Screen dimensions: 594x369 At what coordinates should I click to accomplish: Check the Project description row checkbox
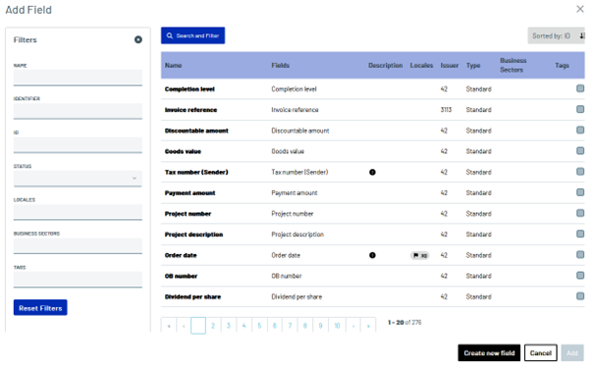pos(580,234)
